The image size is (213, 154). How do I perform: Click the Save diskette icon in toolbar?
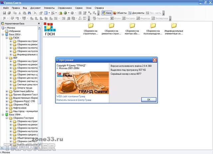pos(4,13)
